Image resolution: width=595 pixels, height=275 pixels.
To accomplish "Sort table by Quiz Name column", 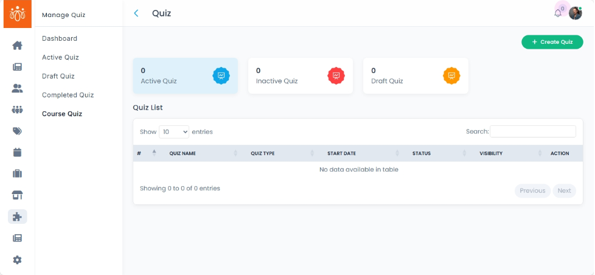I will click(183, 153).
